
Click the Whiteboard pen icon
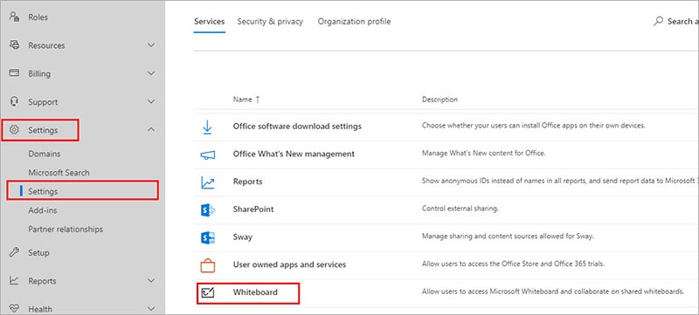pyautogui.click(x=208, y=293)
